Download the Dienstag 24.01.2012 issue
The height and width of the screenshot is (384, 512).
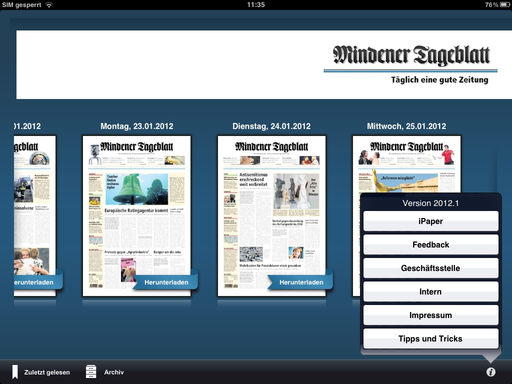pyautogui.click(x=300, y=282)
